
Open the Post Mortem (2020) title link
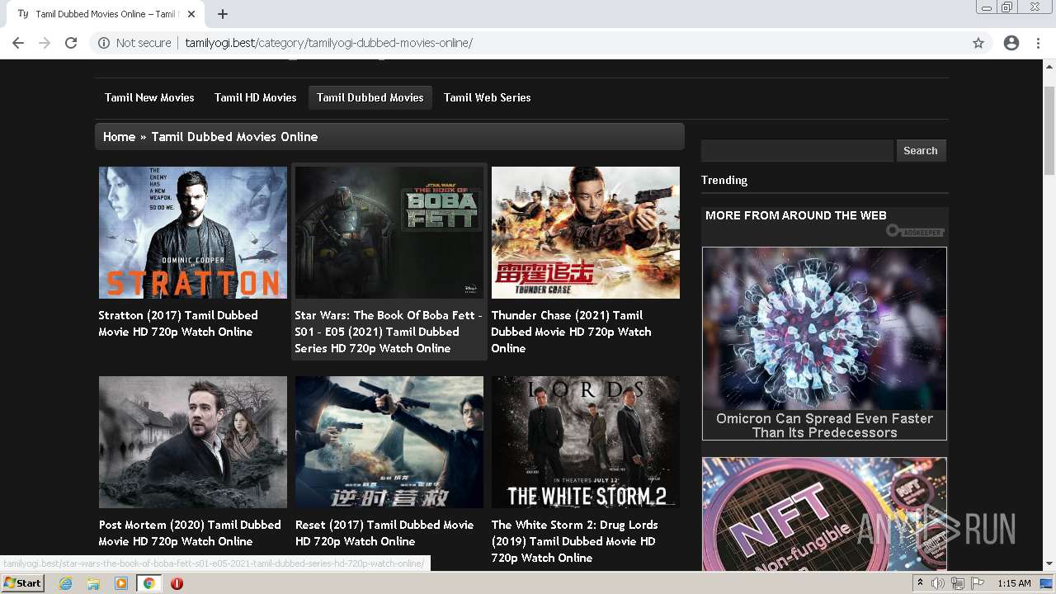190,533
